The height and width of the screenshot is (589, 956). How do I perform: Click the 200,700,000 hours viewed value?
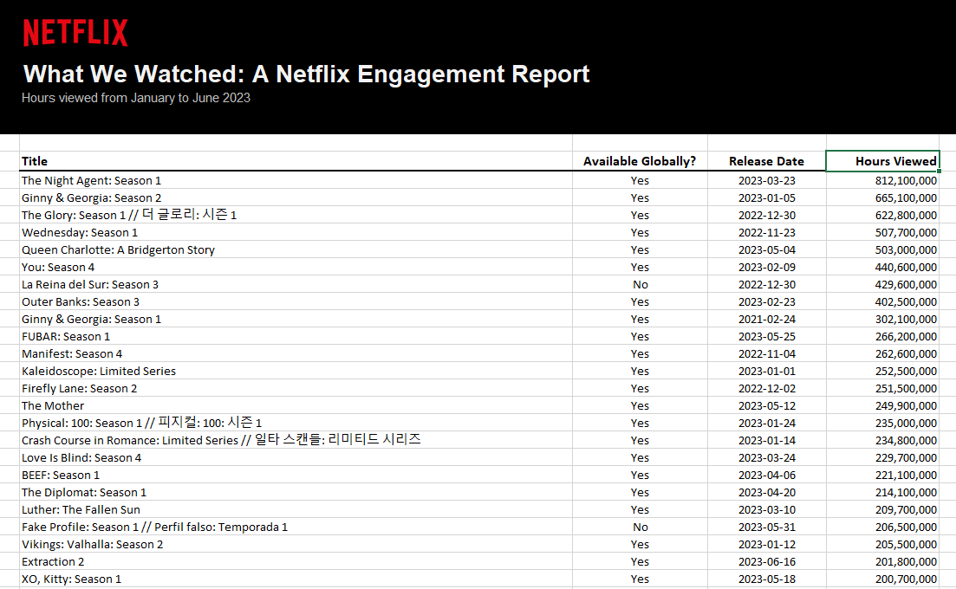click(x=906, y=579)
